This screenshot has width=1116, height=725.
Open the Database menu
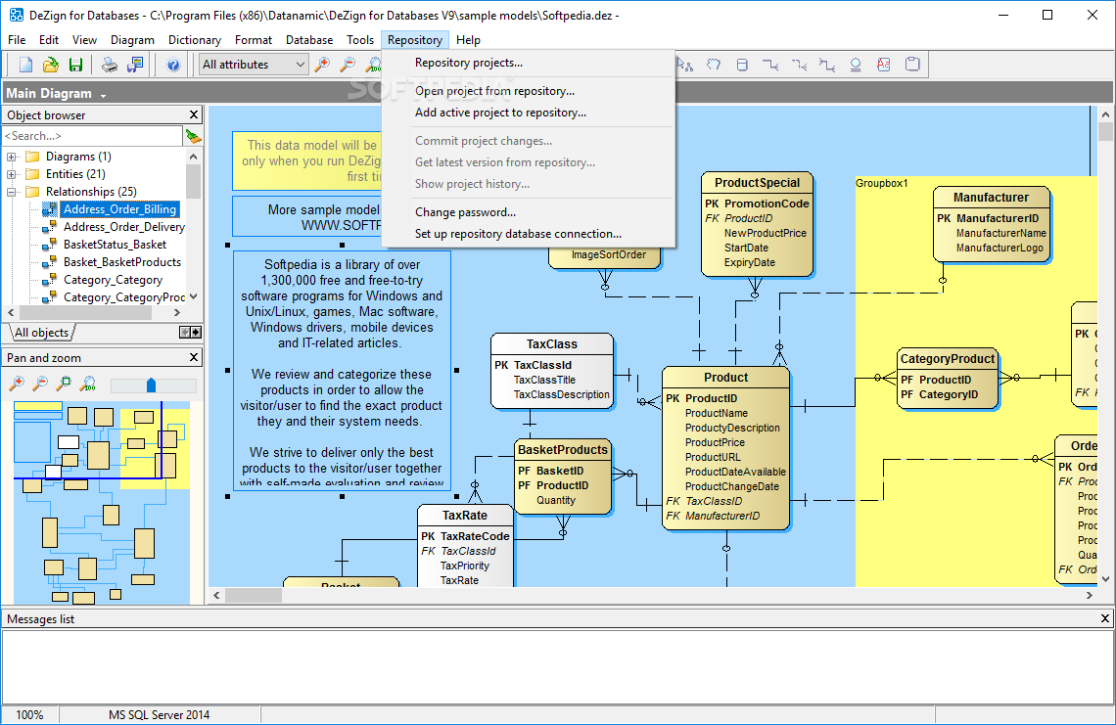tap(309, 40)
